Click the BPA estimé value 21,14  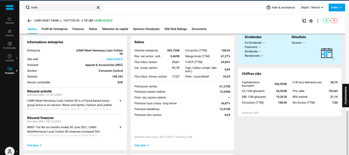coord(334,97)
